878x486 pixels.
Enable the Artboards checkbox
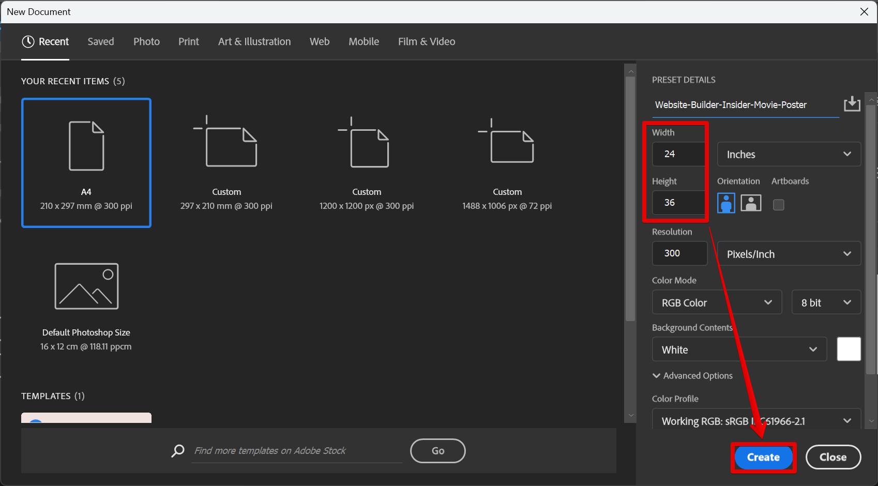click(x=778, y=205)
